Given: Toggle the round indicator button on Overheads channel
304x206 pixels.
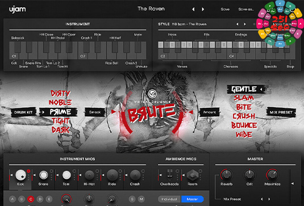Looking at the screenshot, I should click(177, 171).
